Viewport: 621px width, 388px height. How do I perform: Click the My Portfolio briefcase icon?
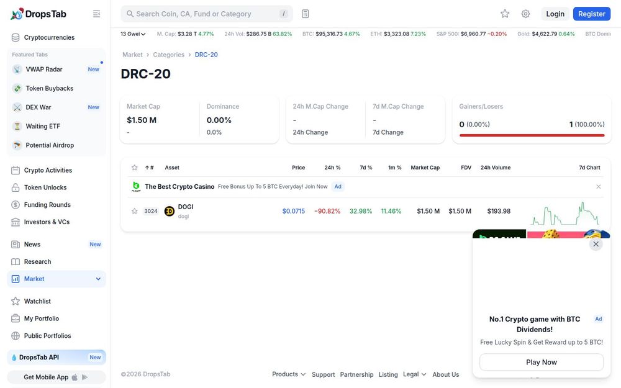(16, 318)
